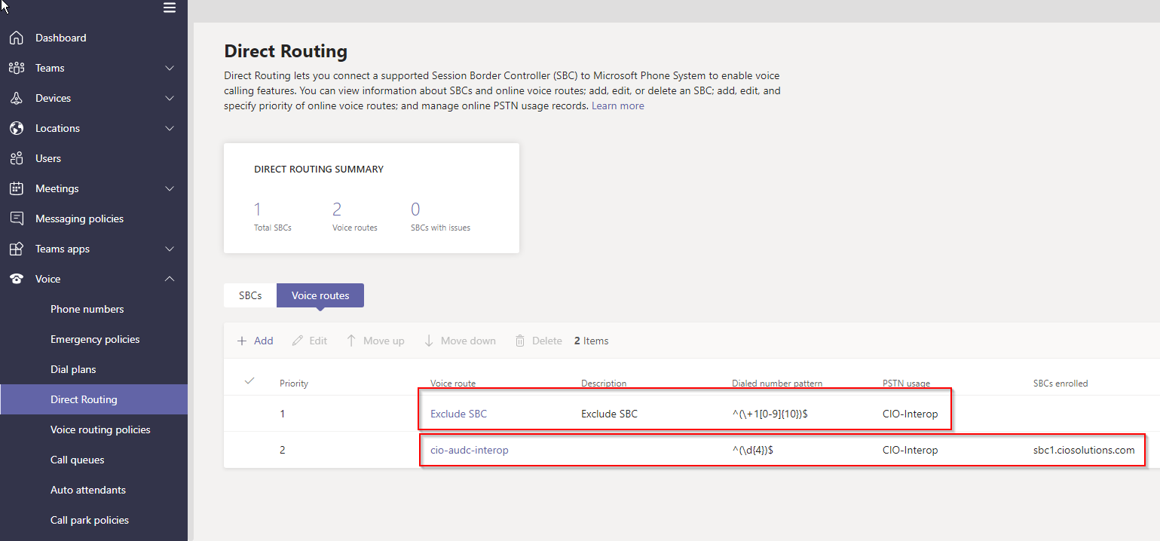
Task: Click the plus icon beside Add
Action: tap(242, 341)
